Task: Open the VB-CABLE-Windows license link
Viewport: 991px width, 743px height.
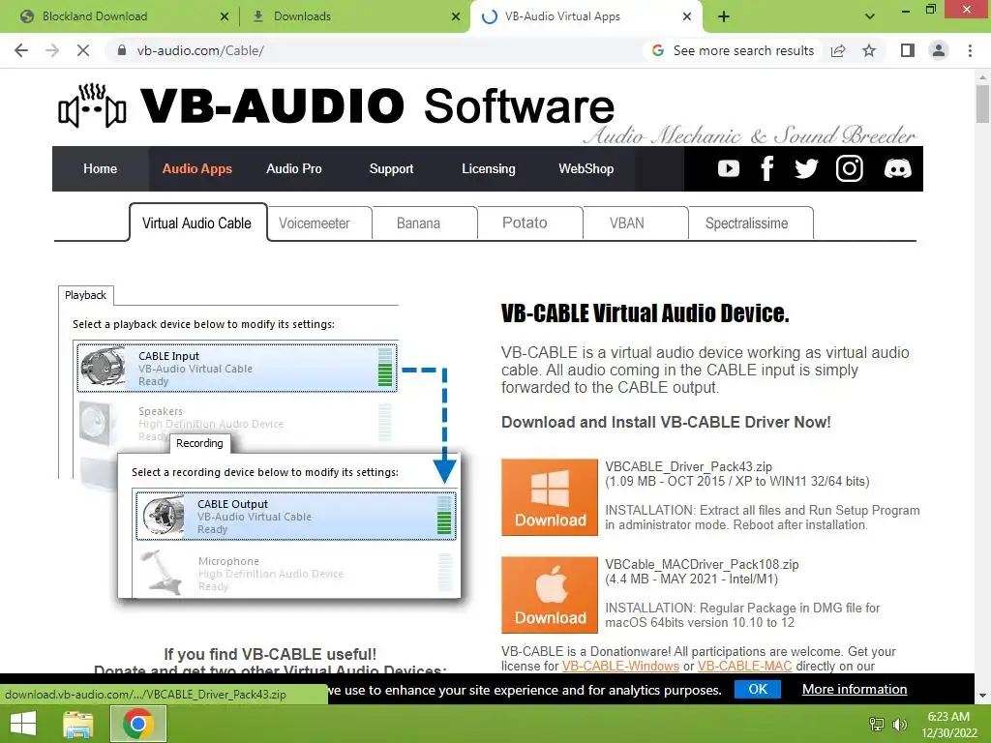Action: point(620,666)
